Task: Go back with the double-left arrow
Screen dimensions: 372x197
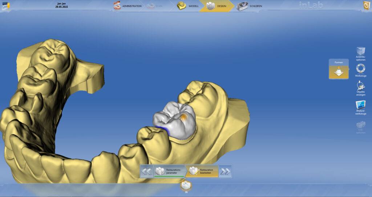Action: pos(146,172)
